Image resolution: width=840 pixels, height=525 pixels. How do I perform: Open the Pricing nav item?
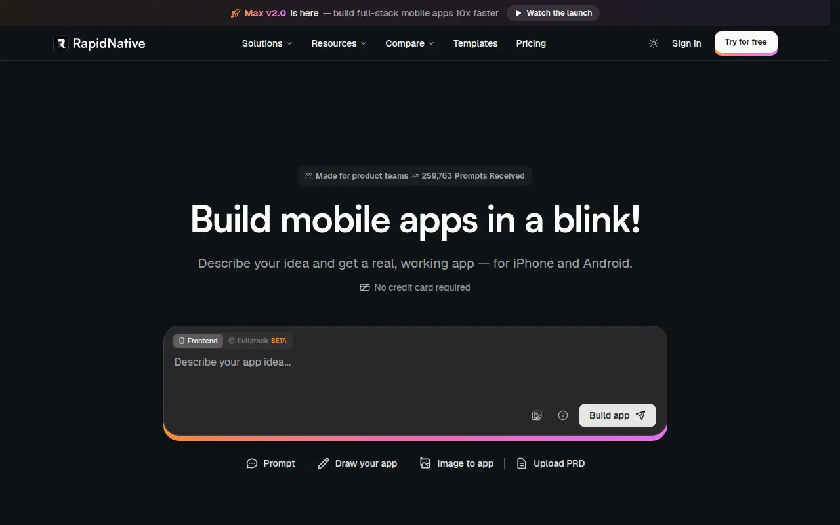[x=531, y=43]
